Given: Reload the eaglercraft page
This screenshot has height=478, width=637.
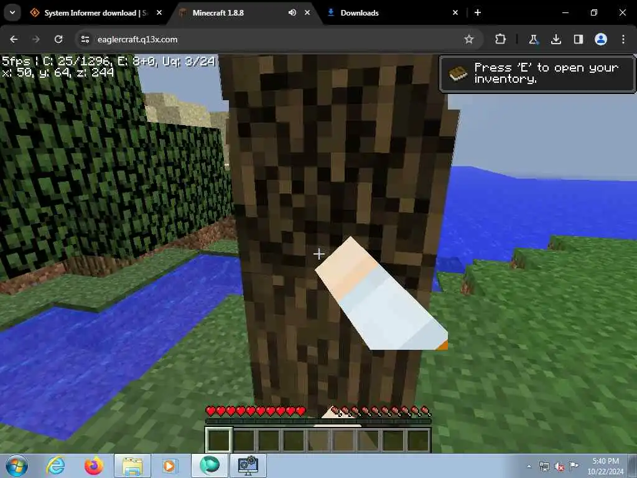Looking at the screenshot, I should pyautogui.click(x=58, y=39).
